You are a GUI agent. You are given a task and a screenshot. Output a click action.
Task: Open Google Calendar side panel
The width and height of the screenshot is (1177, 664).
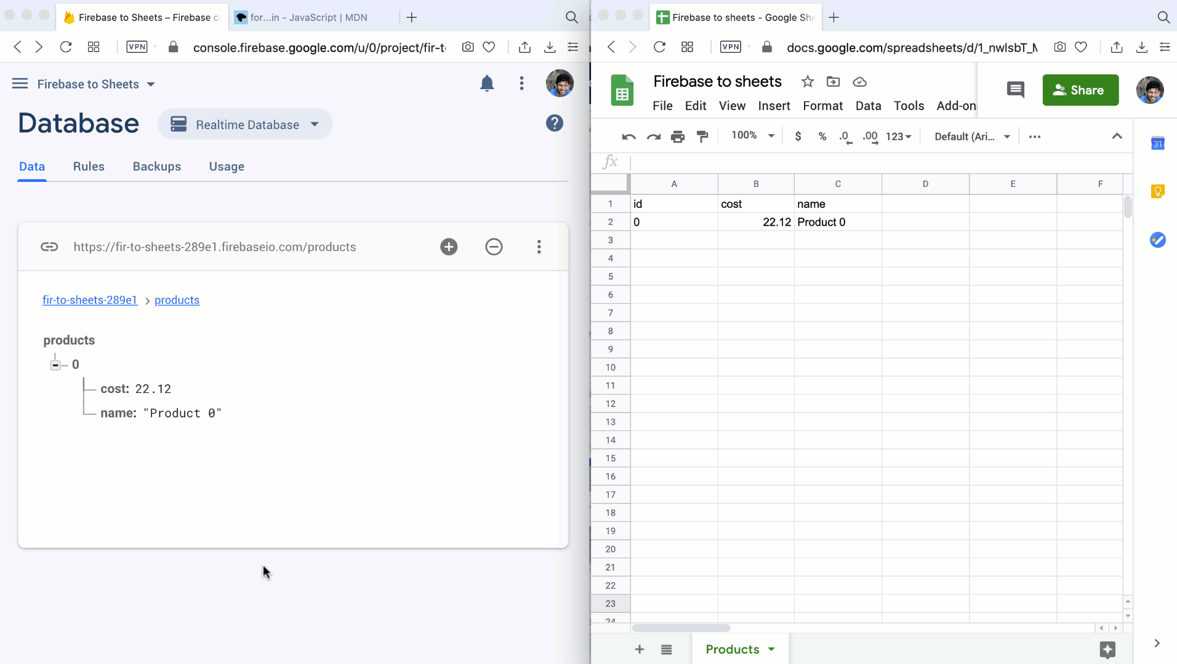(x=1157, y=143)
